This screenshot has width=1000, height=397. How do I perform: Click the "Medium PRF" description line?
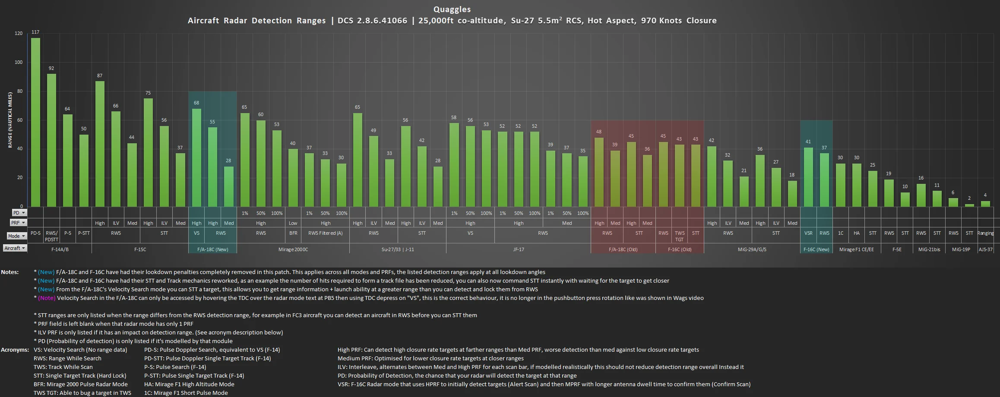pos(430,358)
